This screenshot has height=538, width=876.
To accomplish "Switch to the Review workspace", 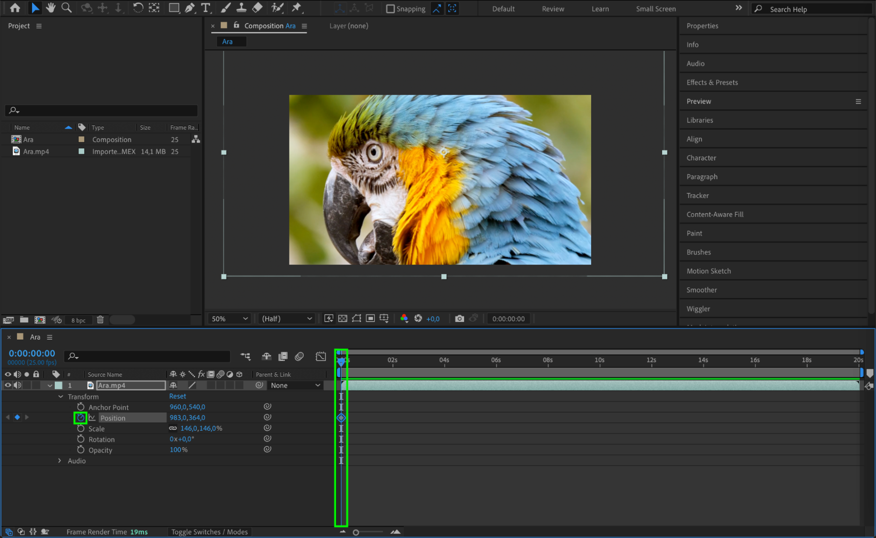I will pyautogui.click(x=553, y=9).
